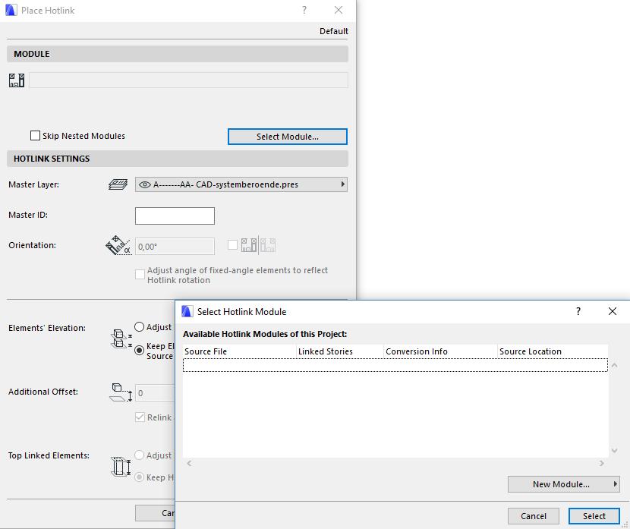Click the Select button in Select Hotlink Module
This screenshot has height=529, width=630.
pos(594,516)
